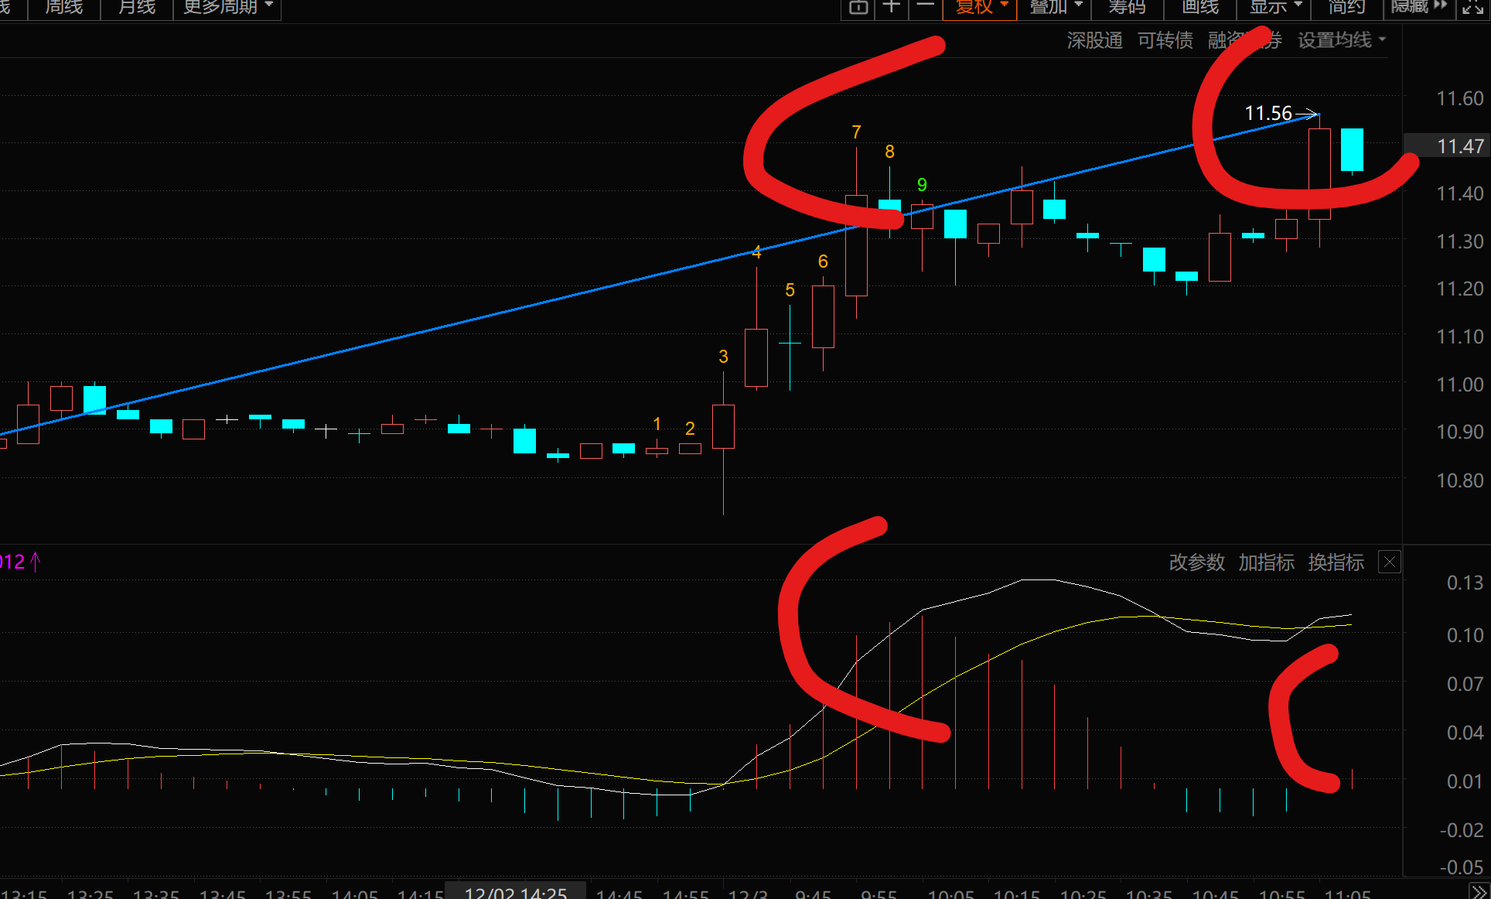Image resolution: width=1491 pixels, height=899 pixels.
Task: Toggle the 画线 drawing tool mode
Action: click(1199, 7)
